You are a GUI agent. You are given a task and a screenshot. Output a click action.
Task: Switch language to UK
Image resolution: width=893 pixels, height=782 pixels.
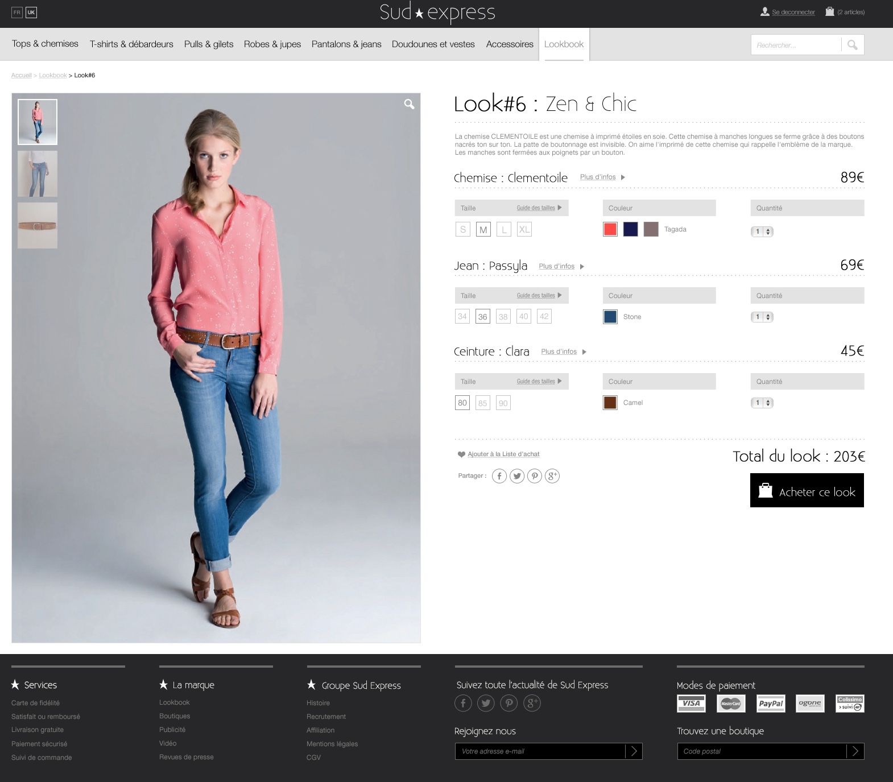pyautogui.click(x=31, y=12)
